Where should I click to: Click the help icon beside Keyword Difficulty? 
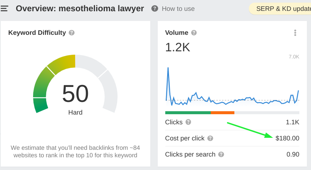72,33
